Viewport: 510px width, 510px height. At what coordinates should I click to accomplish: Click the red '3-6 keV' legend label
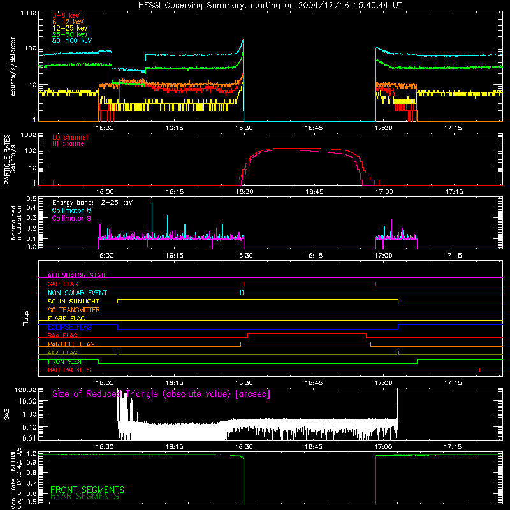(x=66, y=15)
